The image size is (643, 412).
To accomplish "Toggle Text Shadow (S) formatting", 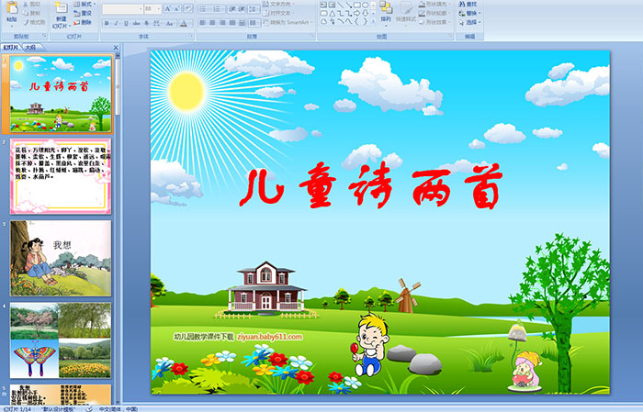I will [x=146, y=23].
